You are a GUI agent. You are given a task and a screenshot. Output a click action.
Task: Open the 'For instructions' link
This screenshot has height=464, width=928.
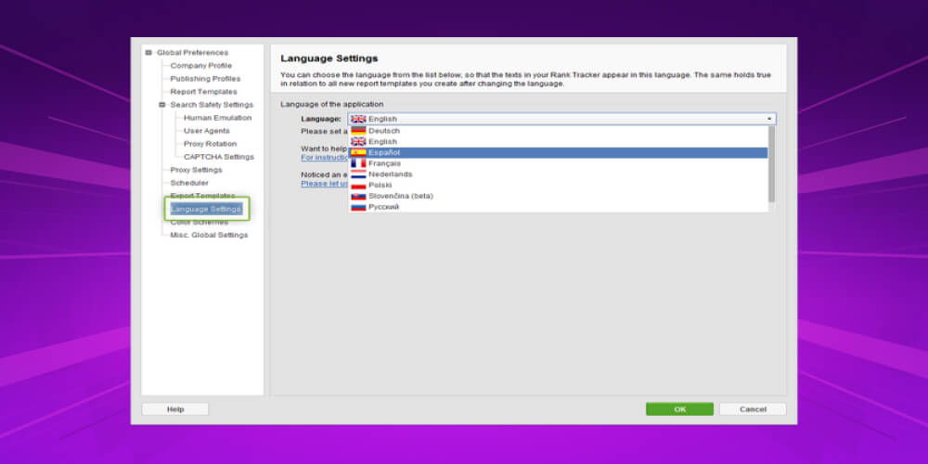coord(324,158)
